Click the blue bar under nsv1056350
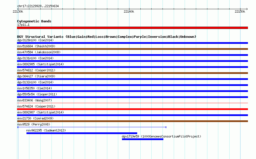256x159 pixels. coord(132,91)
